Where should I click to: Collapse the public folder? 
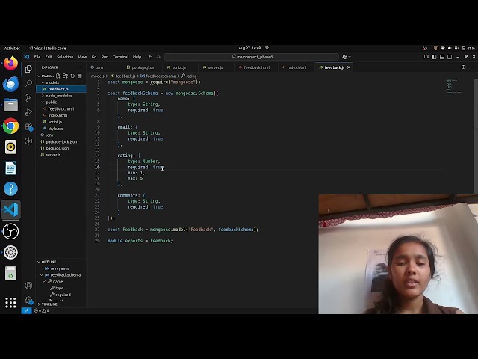point(43,102)
